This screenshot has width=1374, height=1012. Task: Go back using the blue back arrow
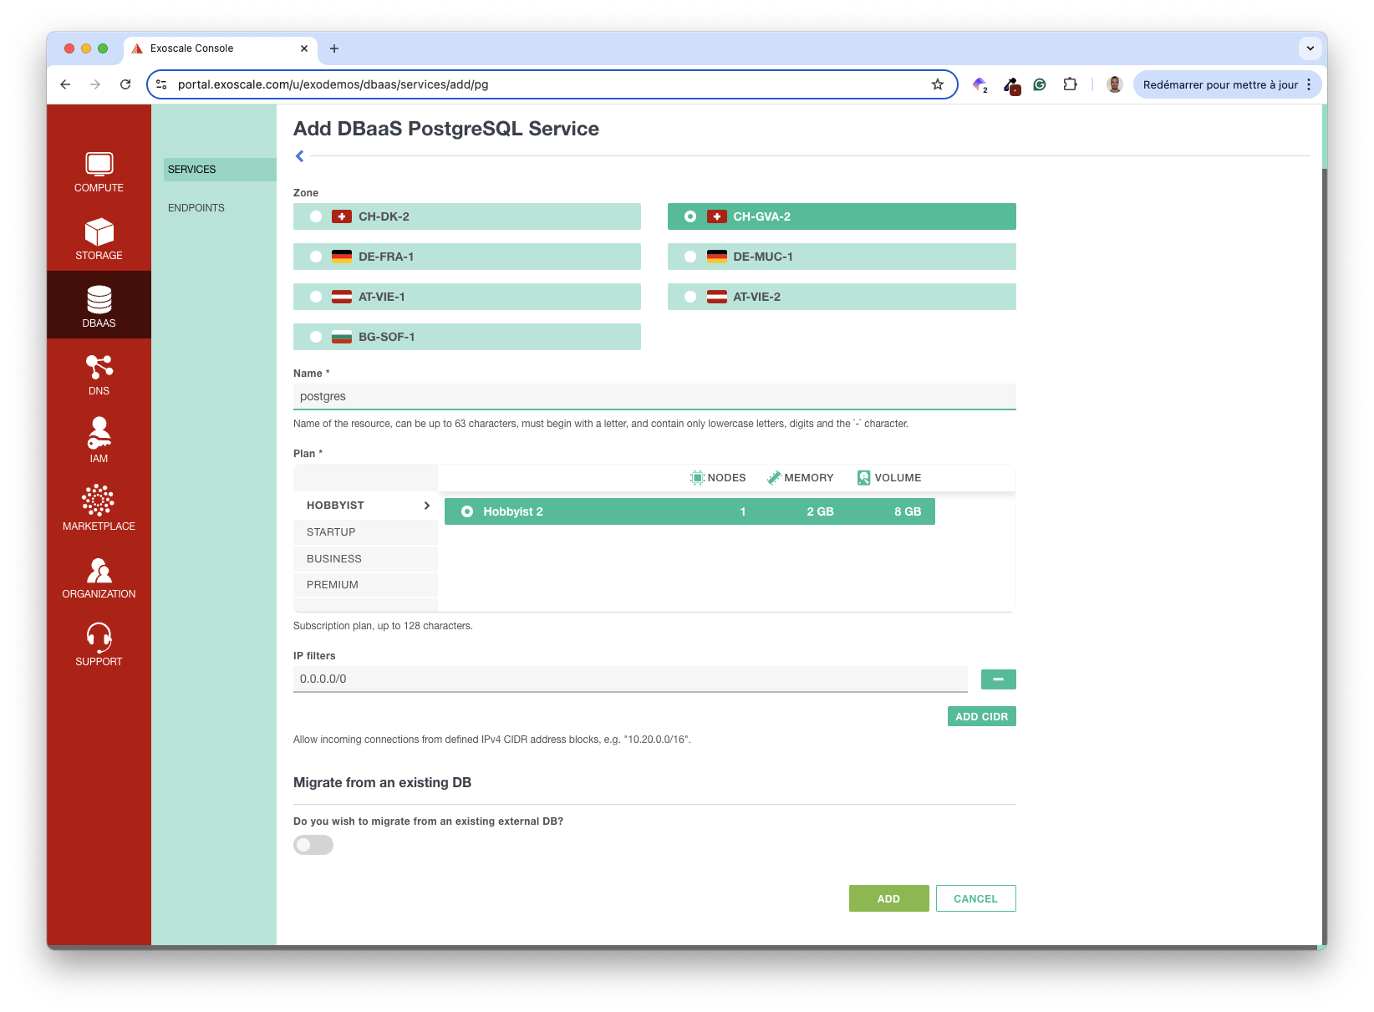point(299,155)
